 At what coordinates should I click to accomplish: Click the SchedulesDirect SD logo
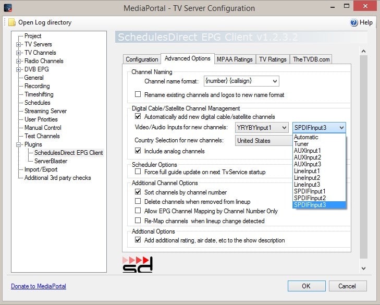[x=138, y=264]
